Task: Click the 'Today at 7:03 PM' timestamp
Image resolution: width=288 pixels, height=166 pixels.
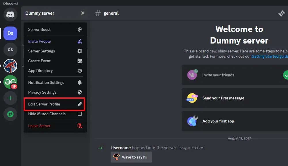Action: click(x=190, y=148)
